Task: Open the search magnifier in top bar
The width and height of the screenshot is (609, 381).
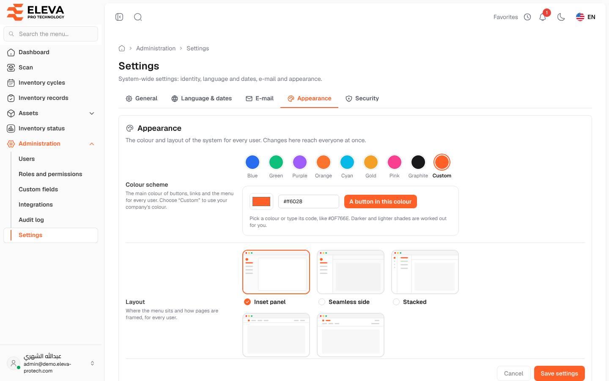Action: point(138,17)
